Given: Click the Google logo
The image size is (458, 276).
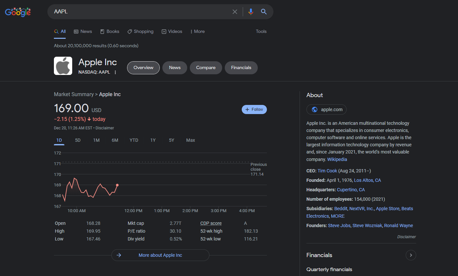Looking at the screenshot, I should point(18,12).
